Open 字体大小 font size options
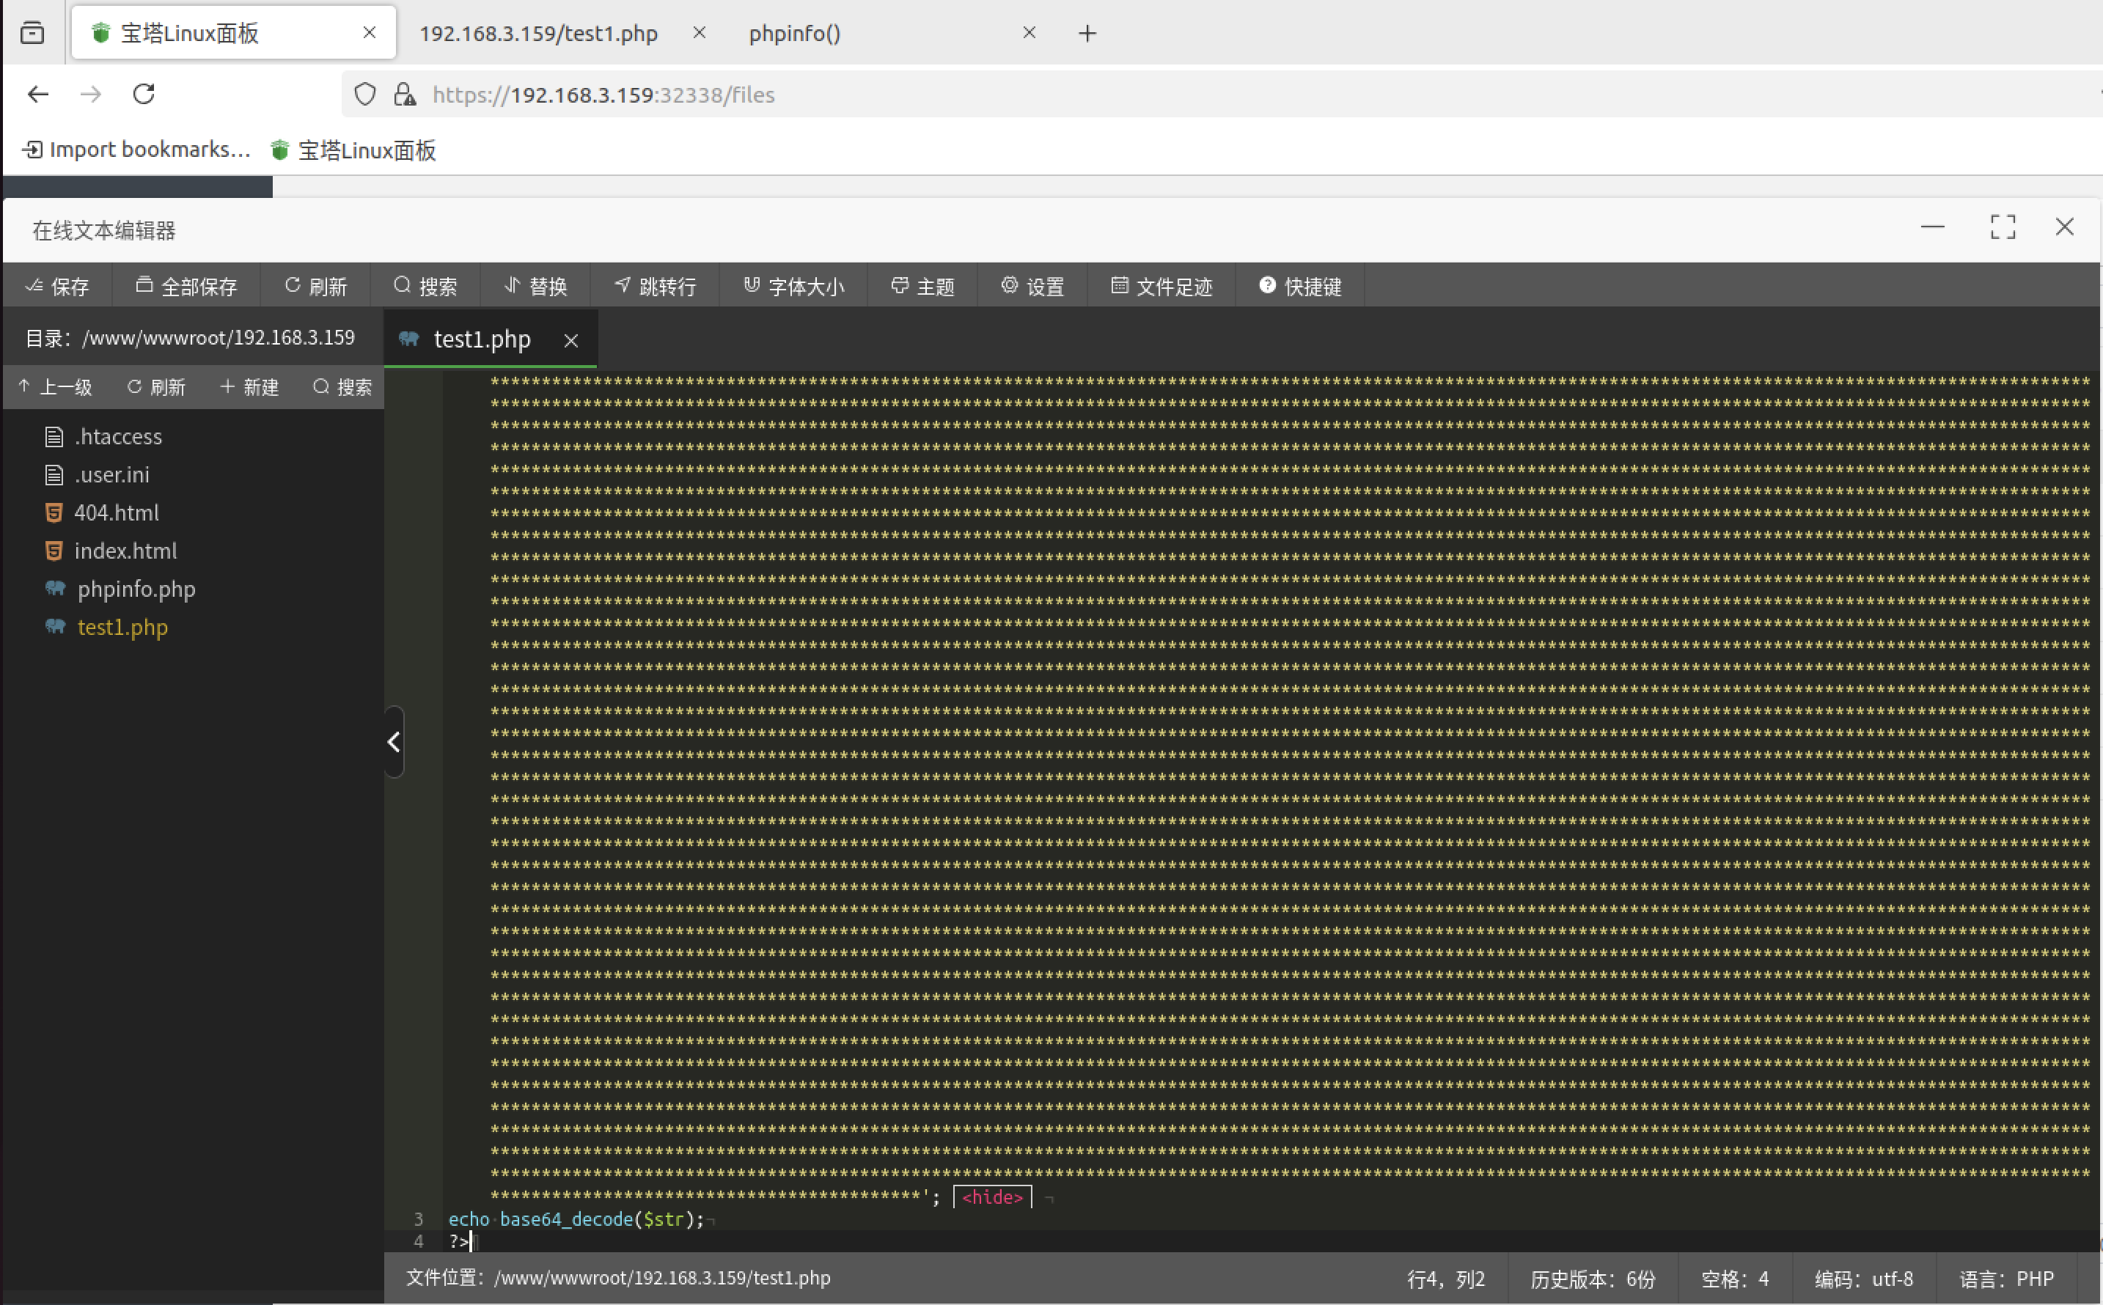 point(793,286)
